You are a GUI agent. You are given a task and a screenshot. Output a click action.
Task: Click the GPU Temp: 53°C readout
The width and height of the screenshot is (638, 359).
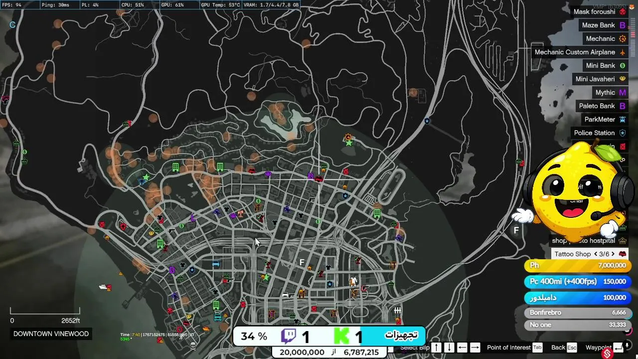[x=220, y=5]
